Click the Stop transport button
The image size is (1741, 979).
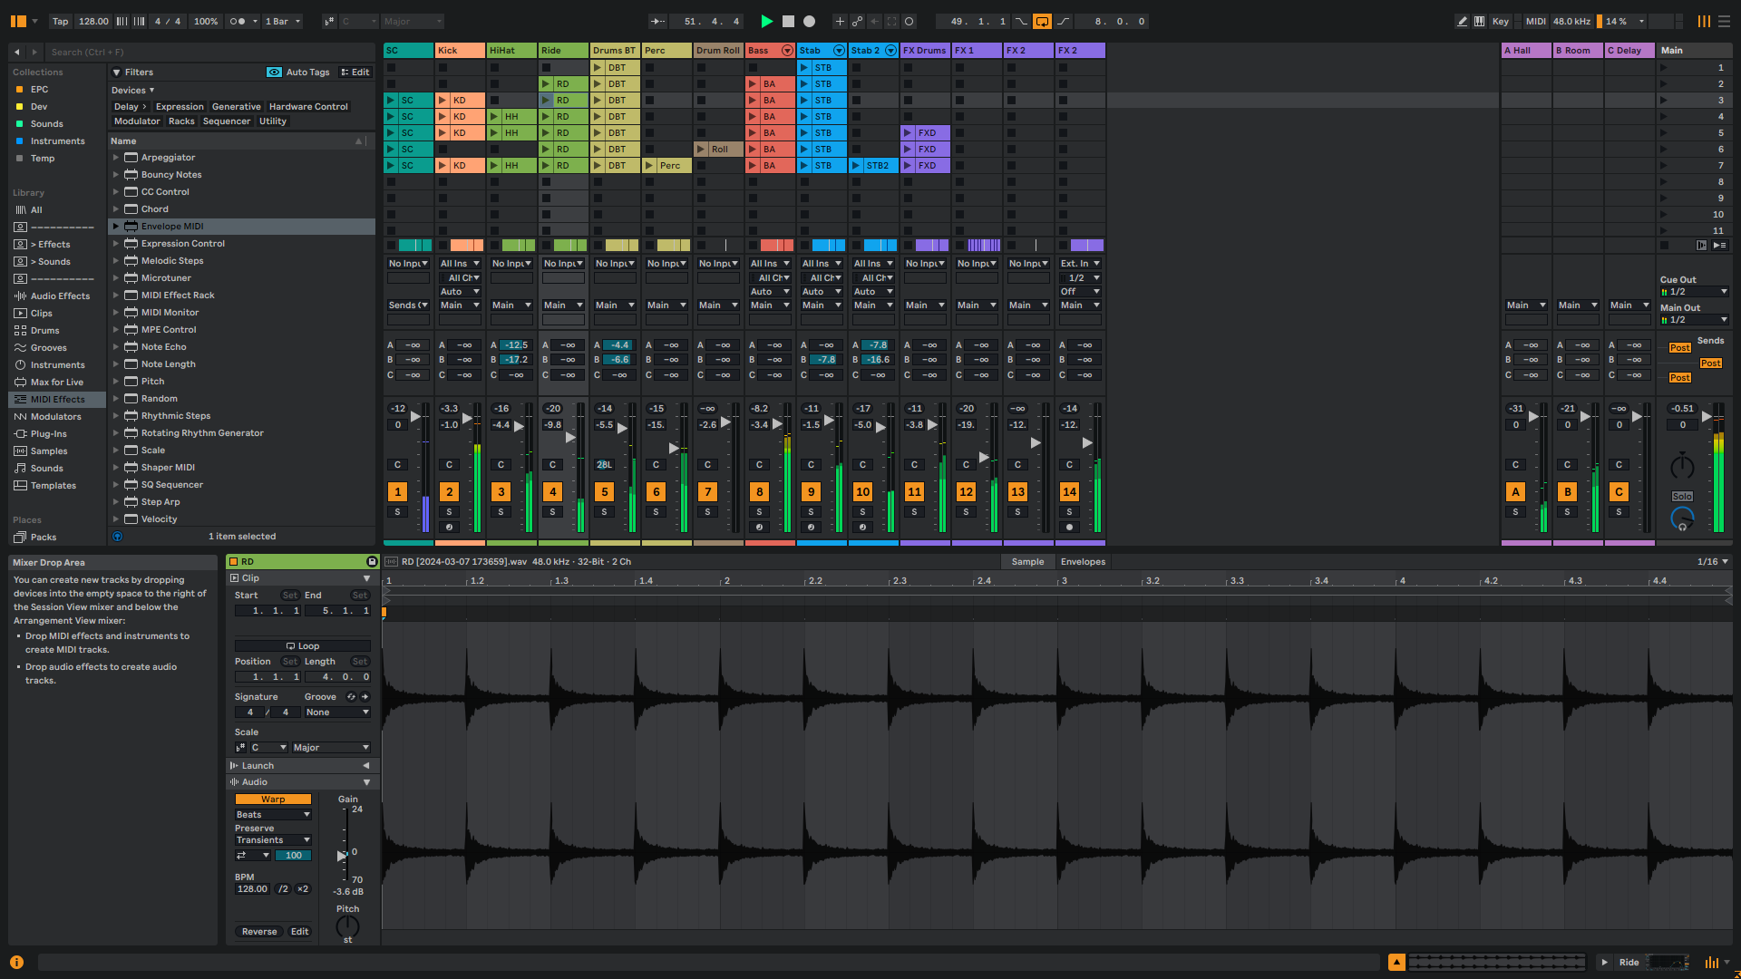point(788,21)
